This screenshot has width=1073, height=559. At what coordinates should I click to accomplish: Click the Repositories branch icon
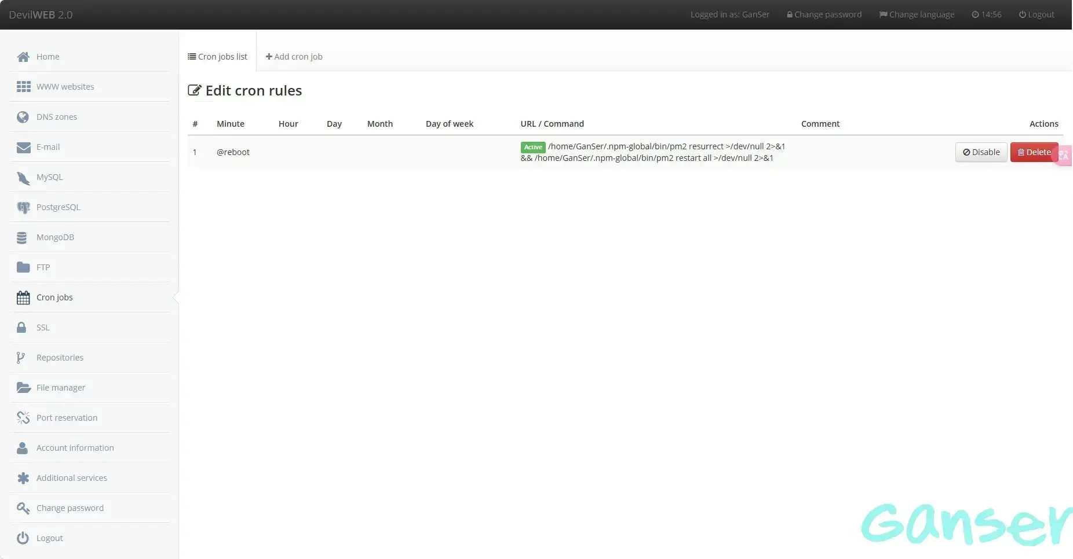pos(21,358)
